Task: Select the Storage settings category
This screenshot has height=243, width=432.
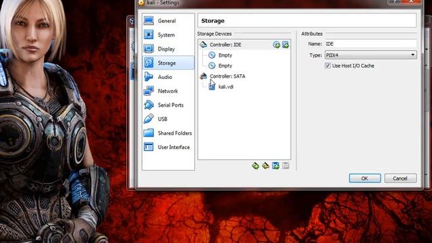Action: coord(168,63)
